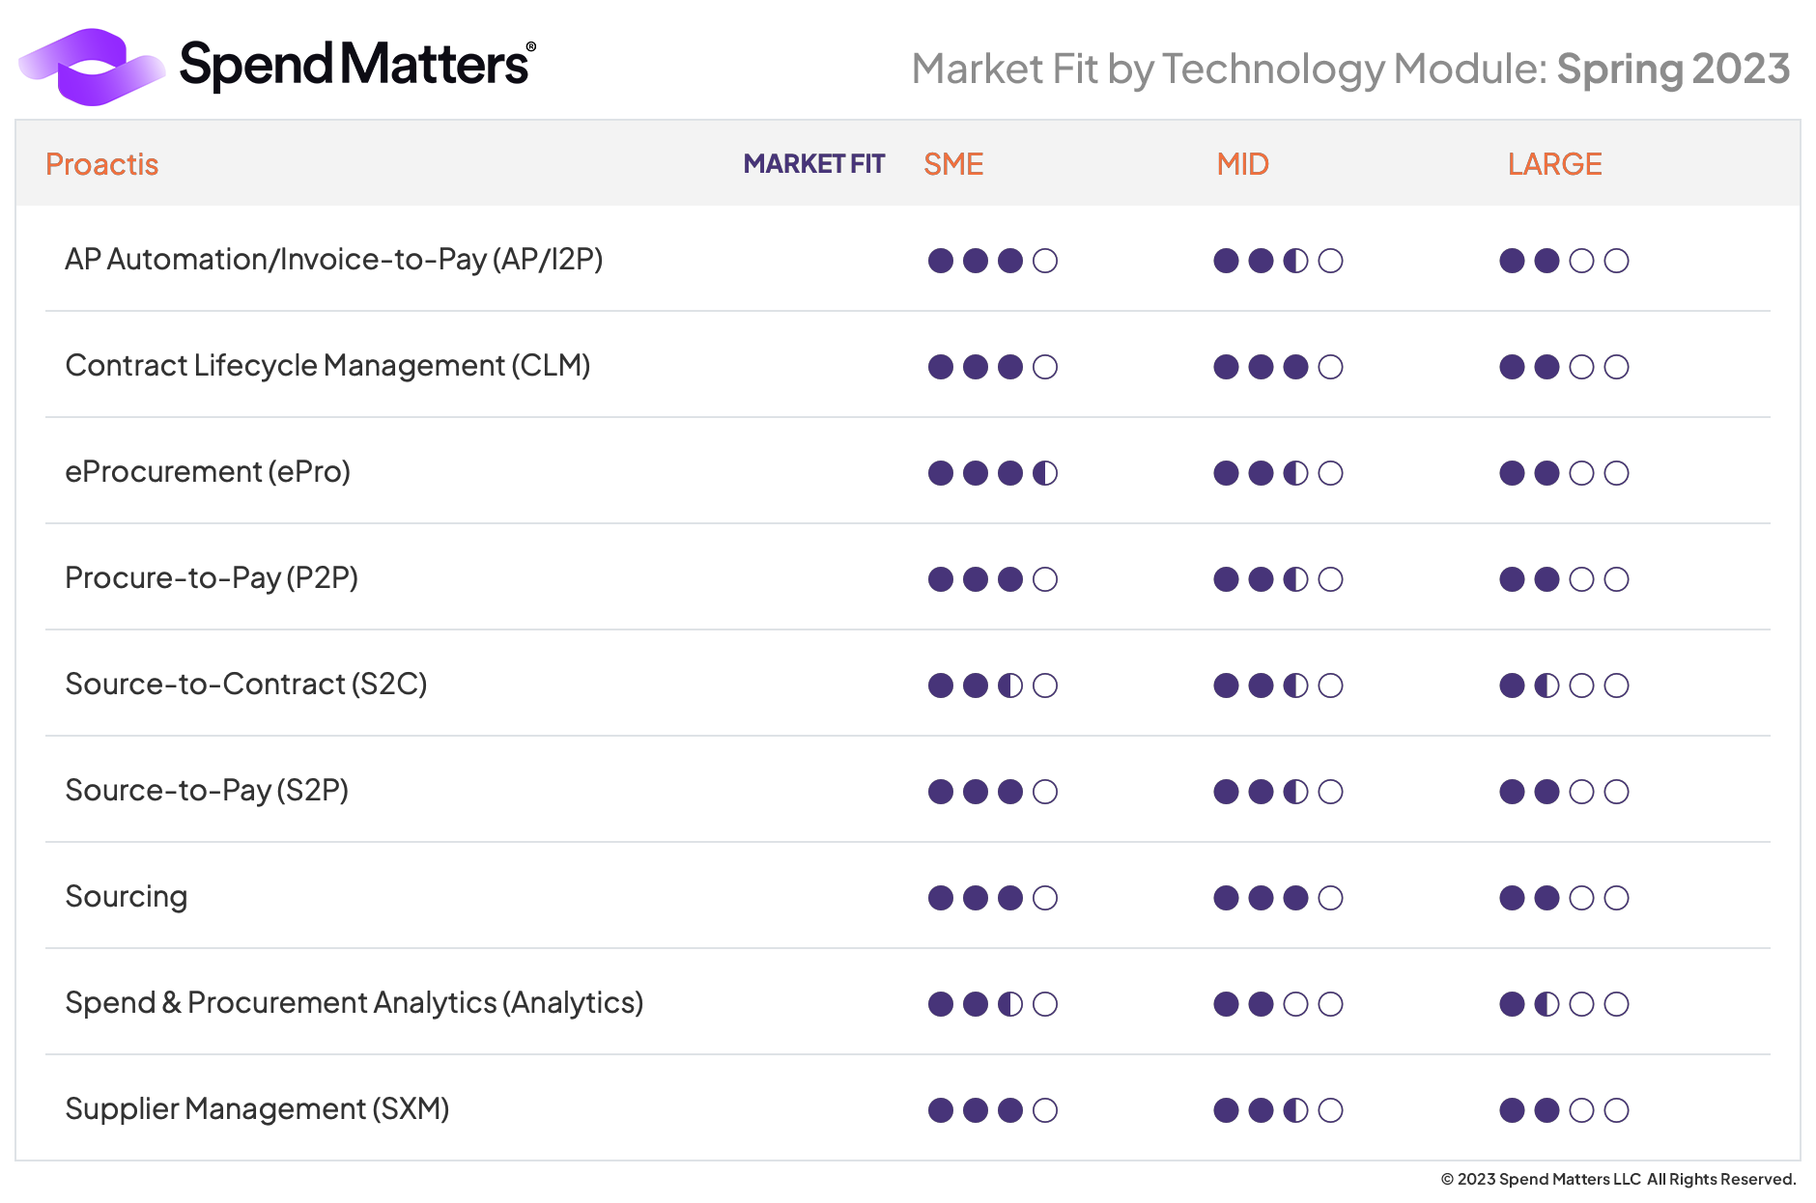
Task: Click the half-filled third dot in AP Automation MID rating
Action: point(1295,261)
